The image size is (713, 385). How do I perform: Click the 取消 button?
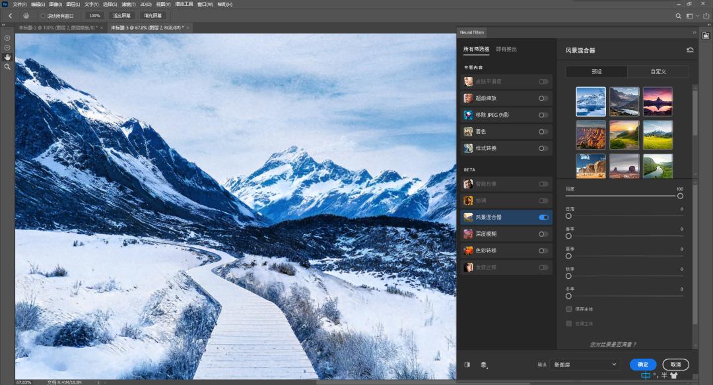[x=675, y=365]
